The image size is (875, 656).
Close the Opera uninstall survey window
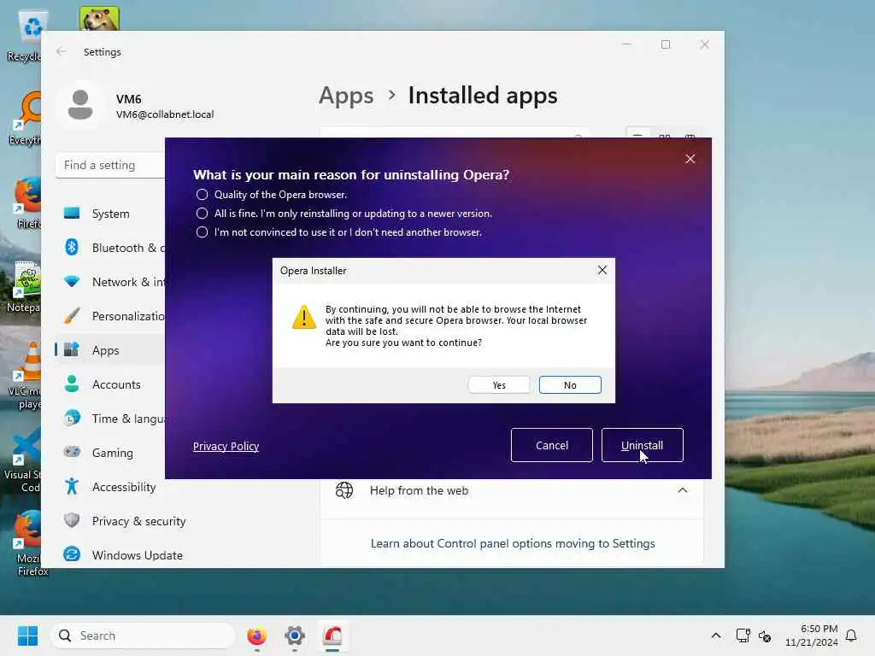(x=690, y=159)
